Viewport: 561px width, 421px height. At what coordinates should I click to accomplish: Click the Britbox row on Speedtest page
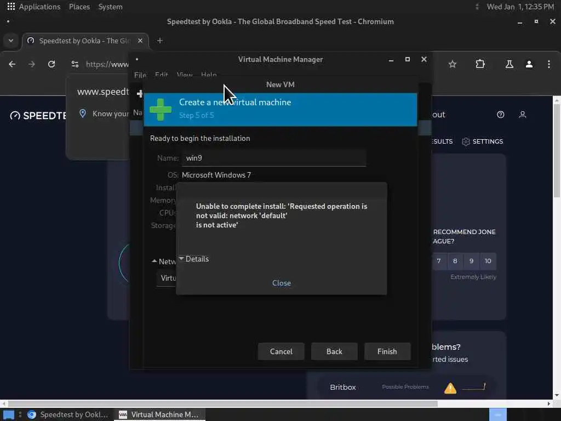point(407,387)
